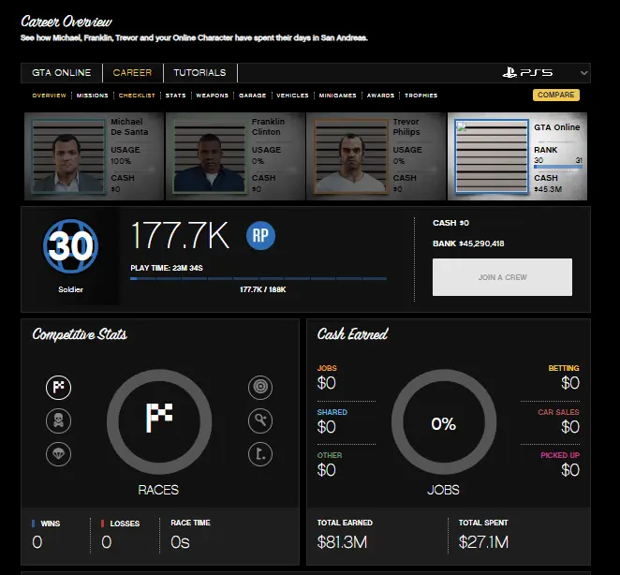This screenshot has width=620, height=575.
Task: Select the Michael De Santa character card
Action: pyautogui.click(x=94, y=156)
